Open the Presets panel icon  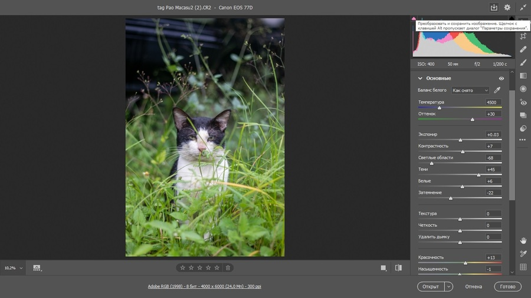(x=523, y=128)
